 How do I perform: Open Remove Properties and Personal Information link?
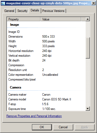(34, 116)
